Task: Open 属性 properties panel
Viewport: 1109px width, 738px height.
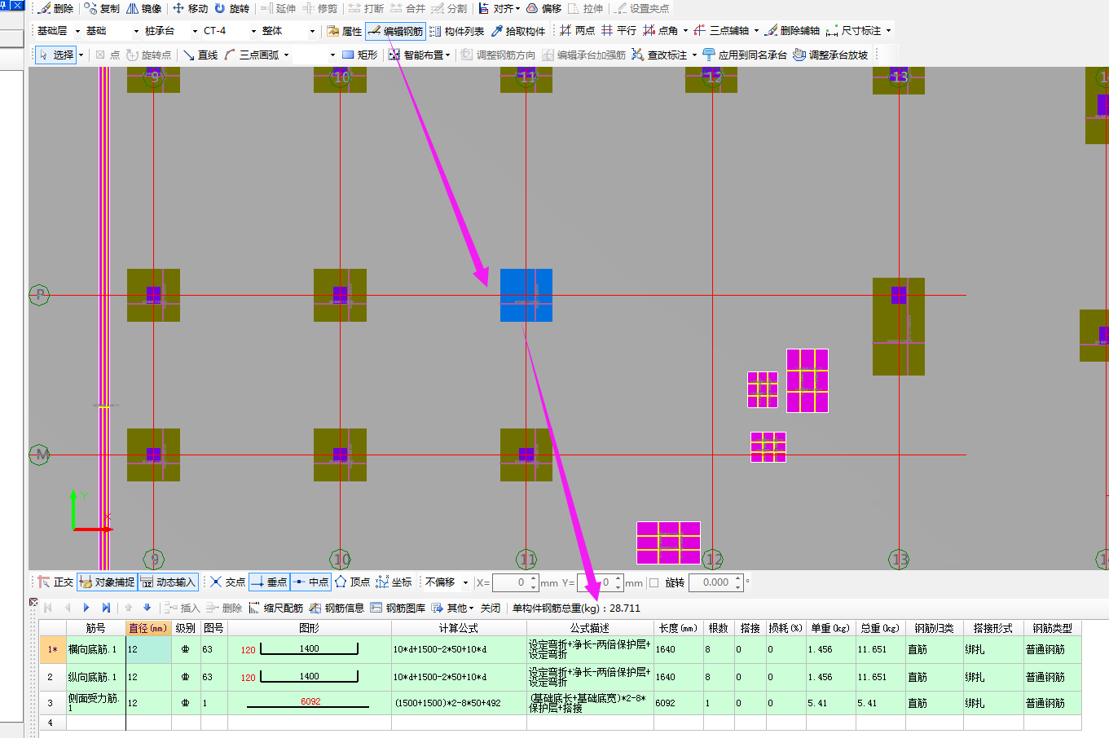Action: point(345,31)
